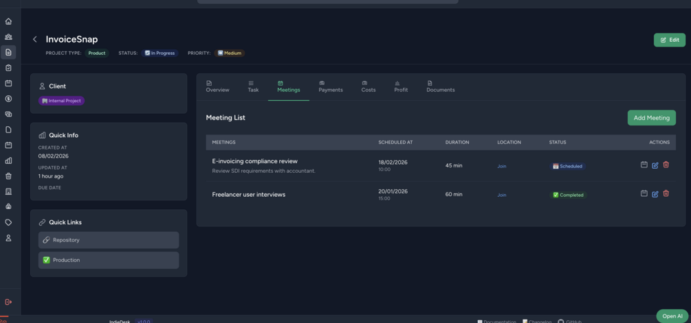Join the Freelancer user interviews meeting

coord(501,195)
